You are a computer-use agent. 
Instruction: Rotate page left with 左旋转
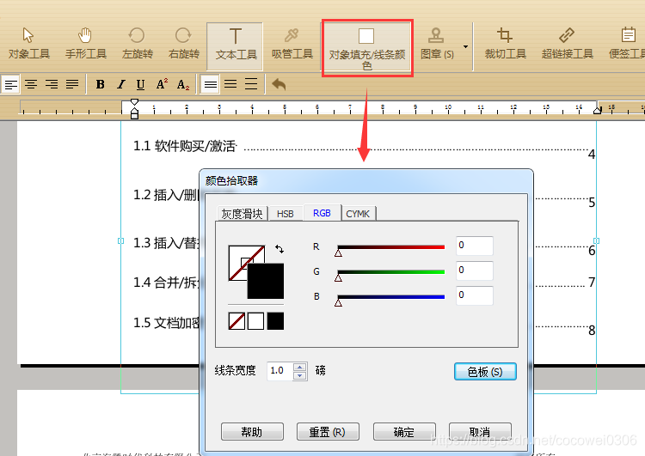coord(137,44)
